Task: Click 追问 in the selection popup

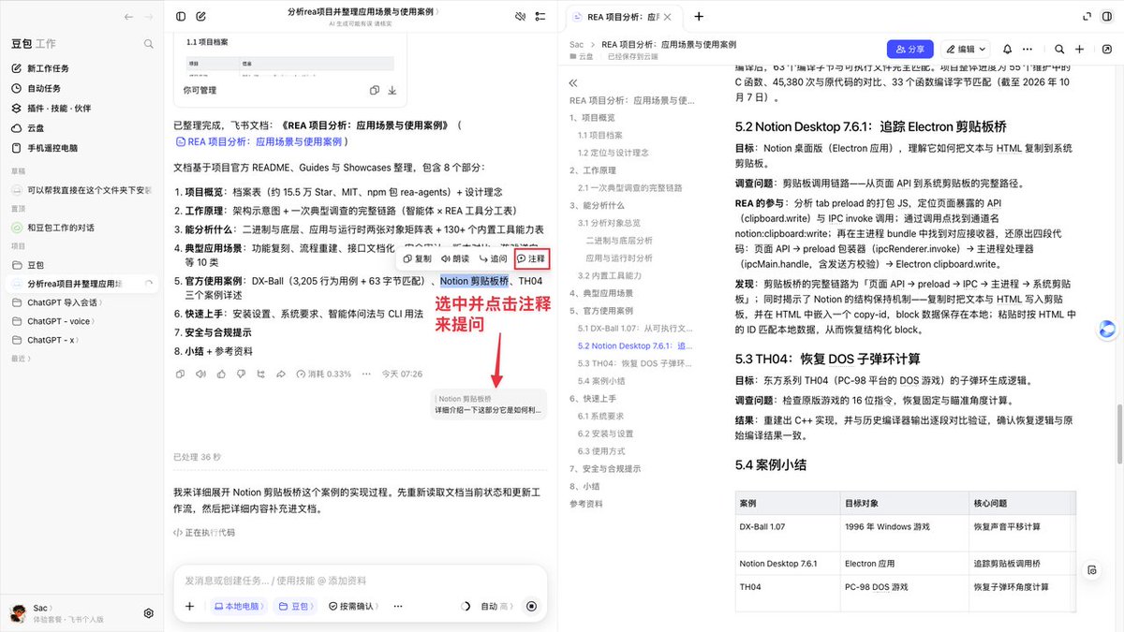Action: (493, 258)
